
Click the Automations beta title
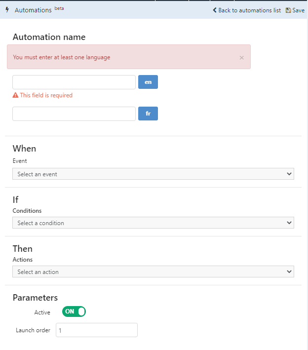pyautogui.click(x=39, y=10)
